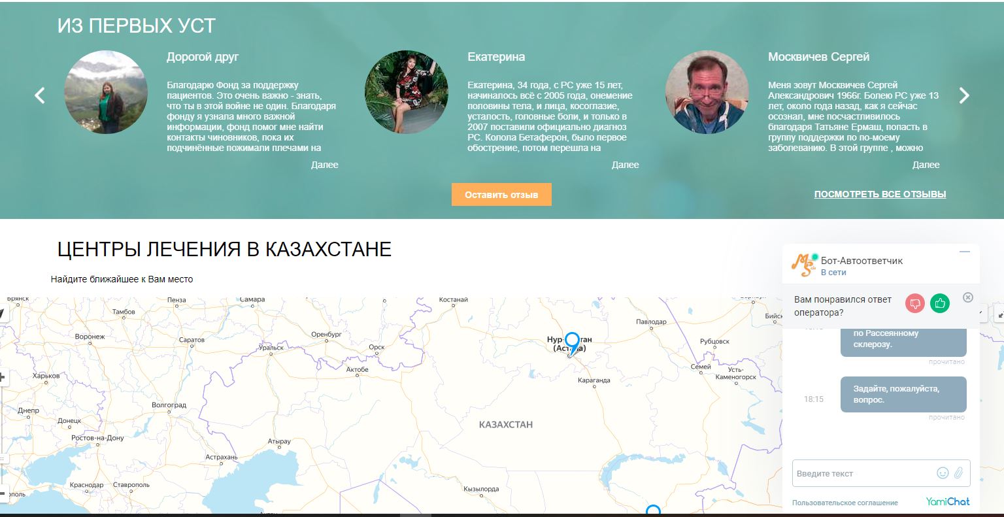1004x517 pixels.
Task: Click the thumbs-up rating icon in chat
Action: click(x=940, y=303)
